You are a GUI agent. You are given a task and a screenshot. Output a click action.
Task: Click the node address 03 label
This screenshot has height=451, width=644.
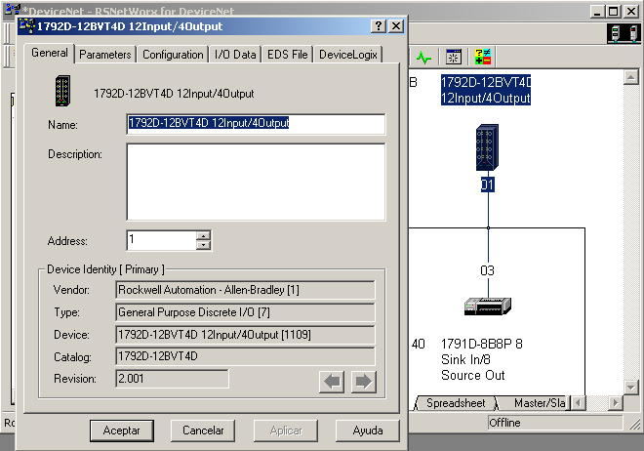pos(488,270)
